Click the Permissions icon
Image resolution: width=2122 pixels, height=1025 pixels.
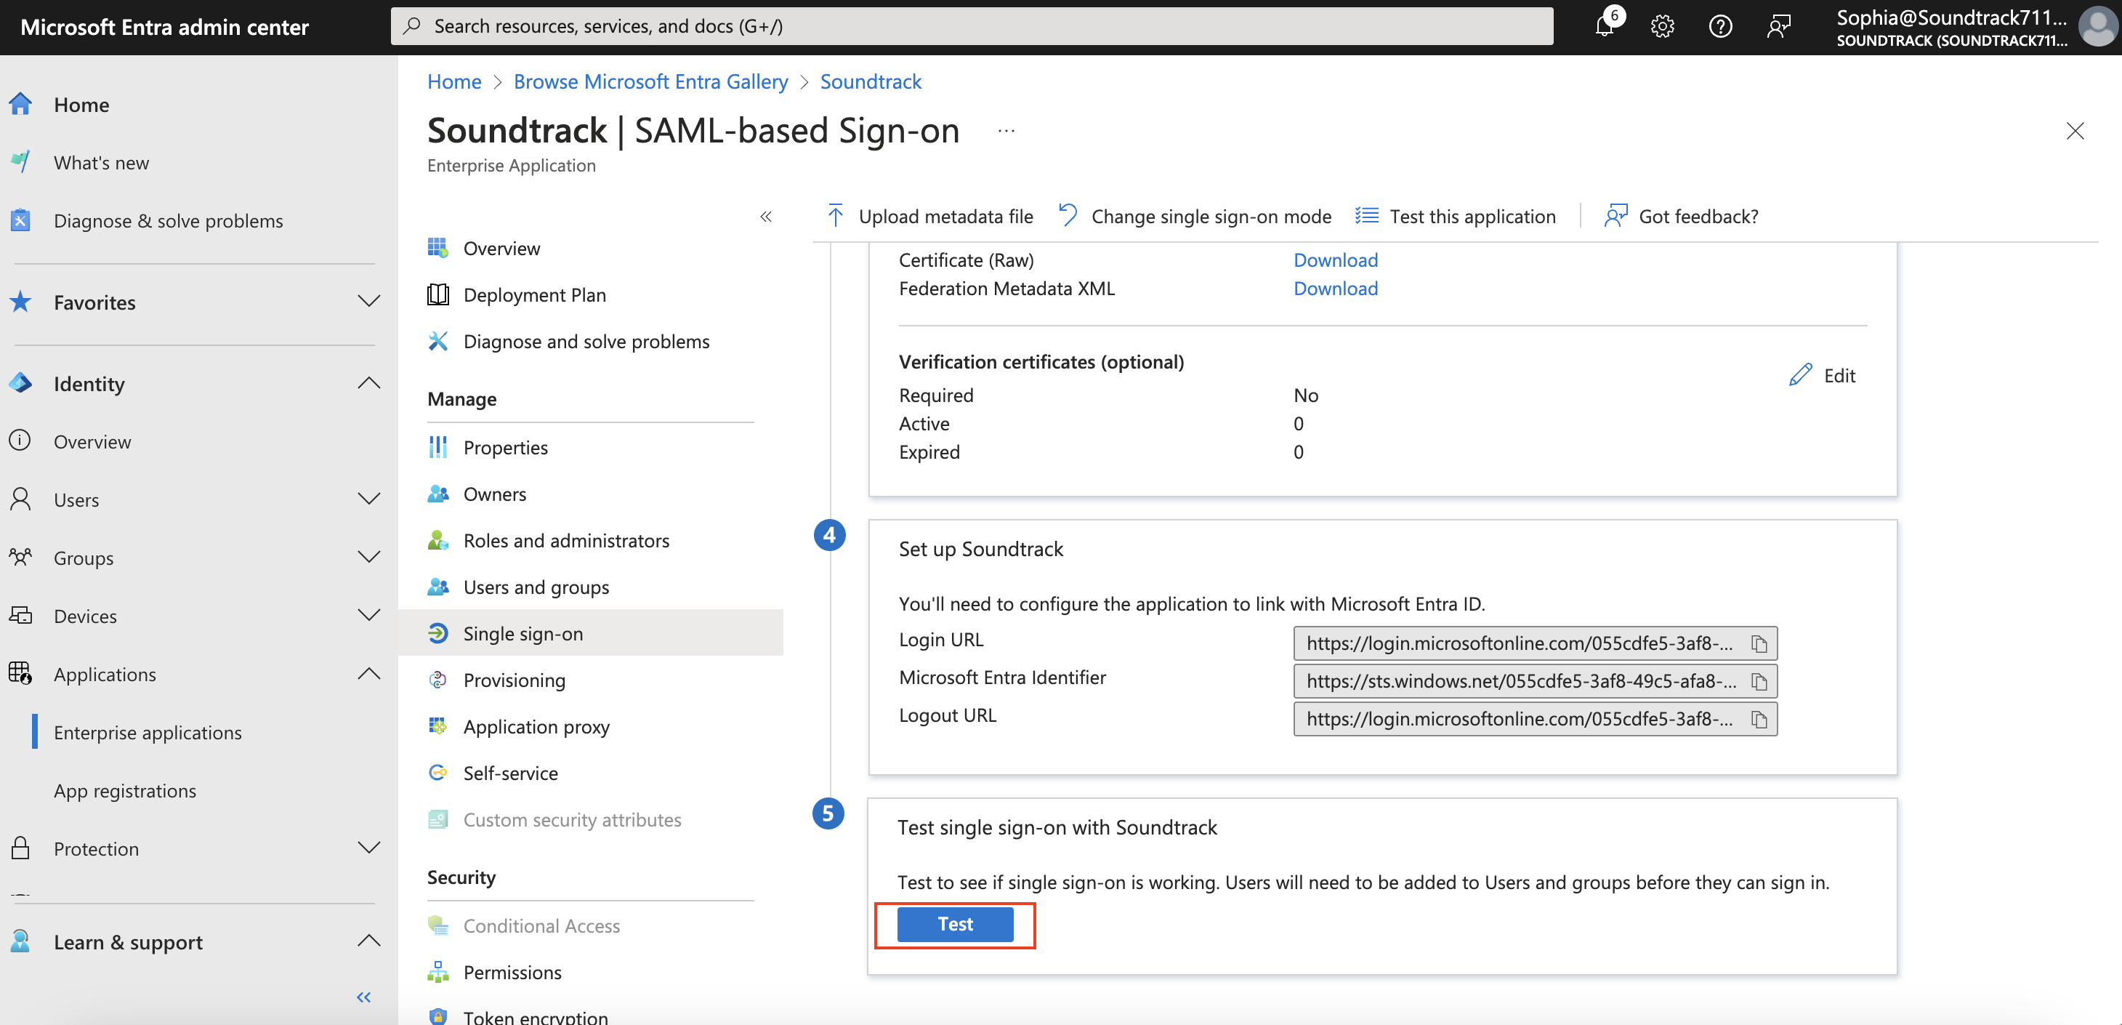pos(437,972)
